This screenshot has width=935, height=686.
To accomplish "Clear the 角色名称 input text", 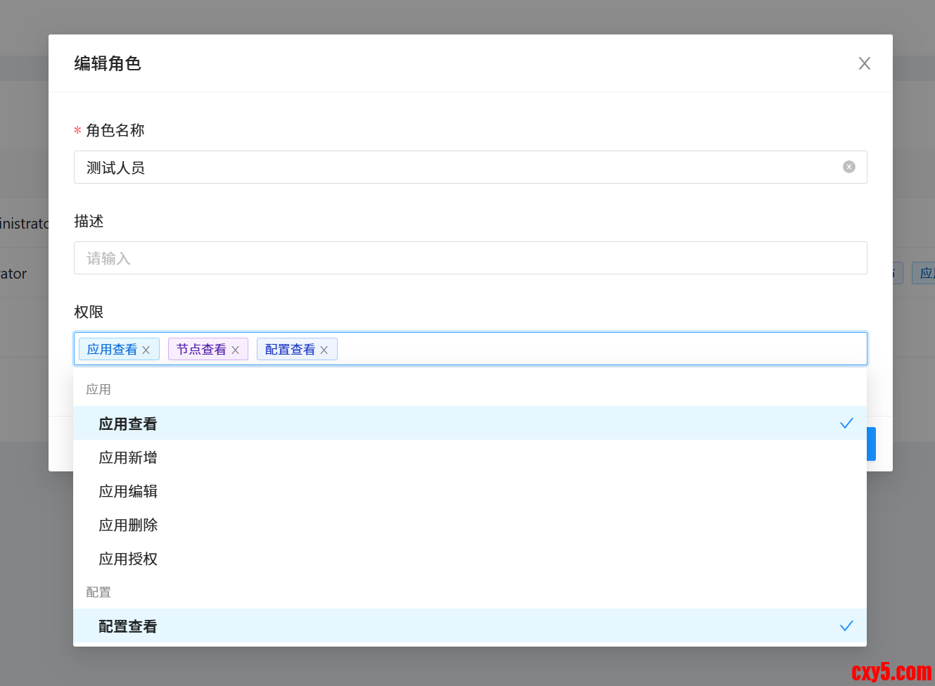I will [848, 167].
